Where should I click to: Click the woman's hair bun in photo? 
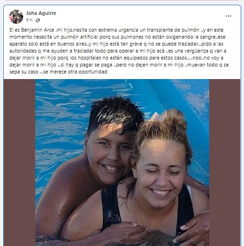(x=175, y=119)
